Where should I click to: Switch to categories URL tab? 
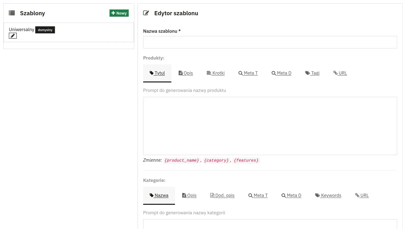point(362,196)
